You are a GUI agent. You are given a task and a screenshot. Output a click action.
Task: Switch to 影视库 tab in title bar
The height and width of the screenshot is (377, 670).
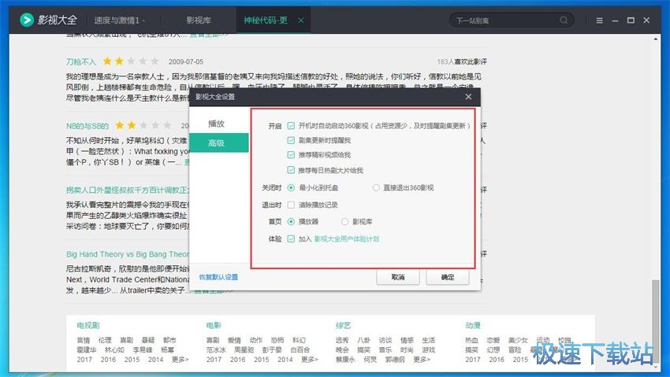point(199,20)
